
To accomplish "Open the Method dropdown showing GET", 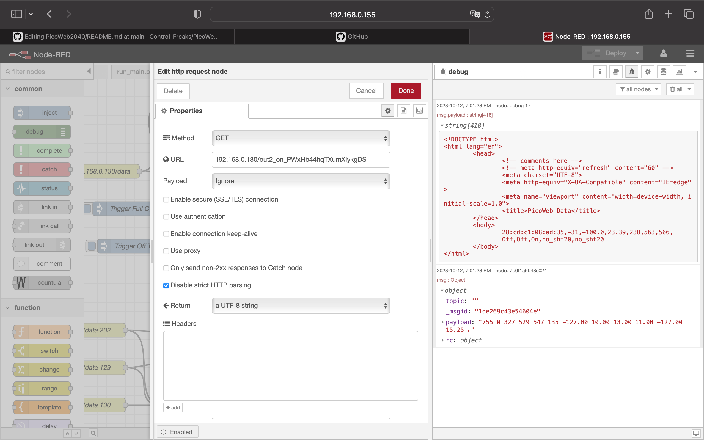I will 301,138.
